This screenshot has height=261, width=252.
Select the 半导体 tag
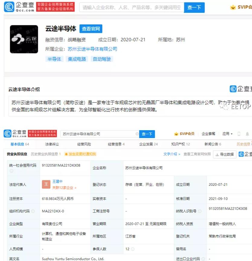click(x=54, y=59)
